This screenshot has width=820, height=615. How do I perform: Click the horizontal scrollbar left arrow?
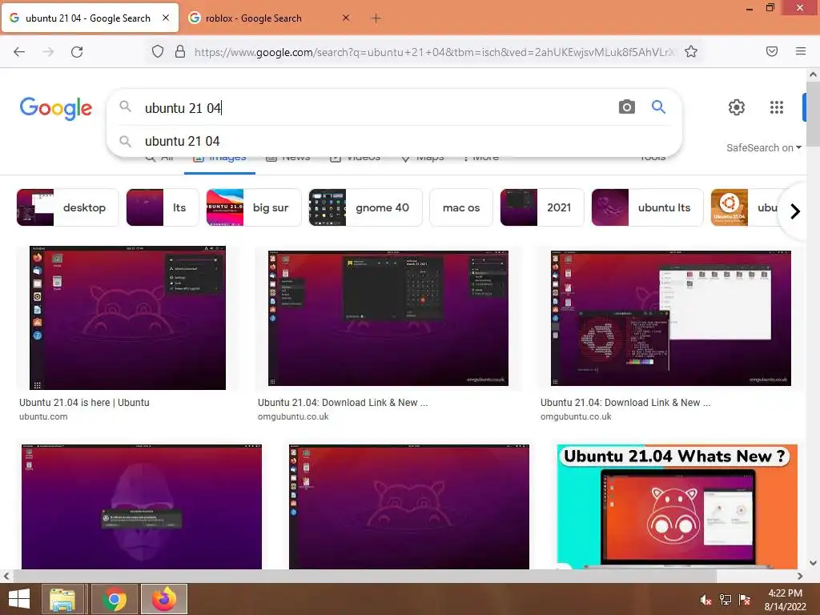point(6,576)
